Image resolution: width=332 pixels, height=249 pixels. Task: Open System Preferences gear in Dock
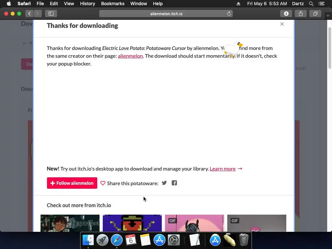click(174, 240)
